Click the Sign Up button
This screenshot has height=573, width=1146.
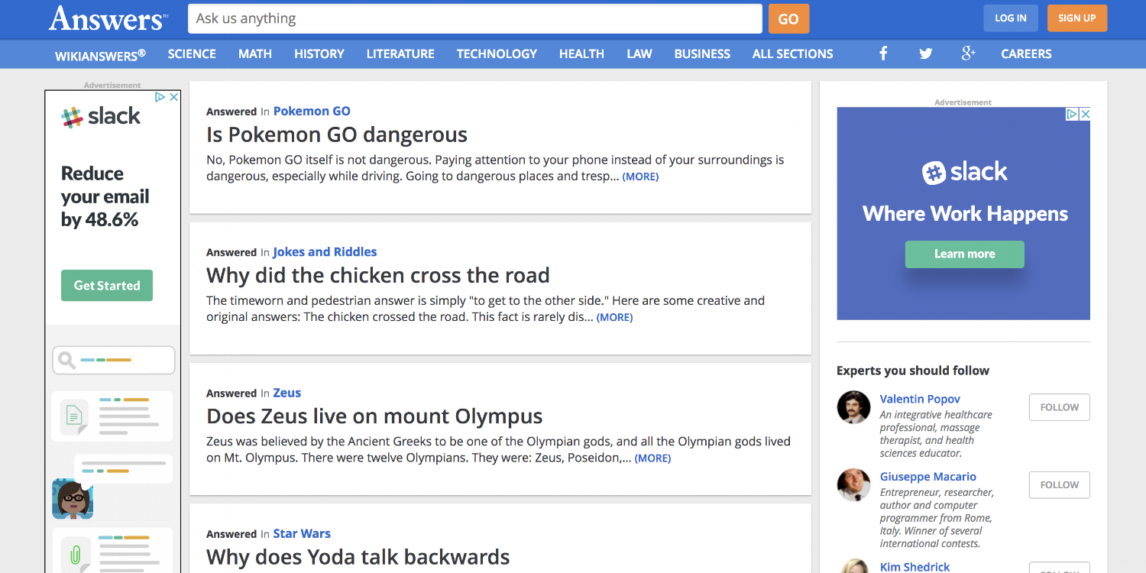coord(1077,18)
